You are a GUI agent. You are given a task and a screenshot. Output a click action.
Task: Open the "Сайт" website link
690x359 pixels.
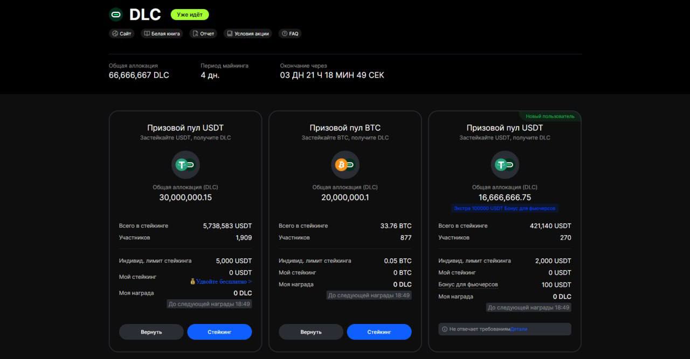pos(122,33)
